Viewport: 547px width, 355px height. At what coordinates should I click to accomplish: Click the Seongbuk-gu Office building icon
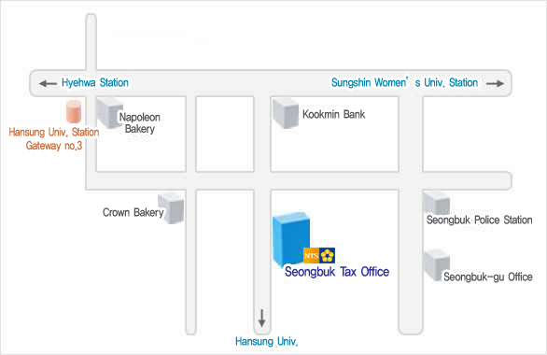[x=437, y=264]
